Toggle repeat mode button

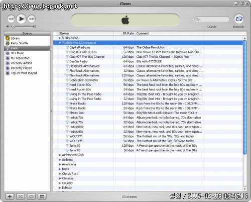31,196
